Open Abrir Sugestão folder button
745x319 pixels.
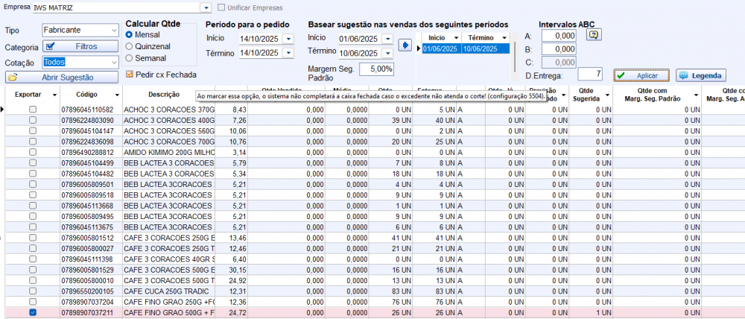62,77
